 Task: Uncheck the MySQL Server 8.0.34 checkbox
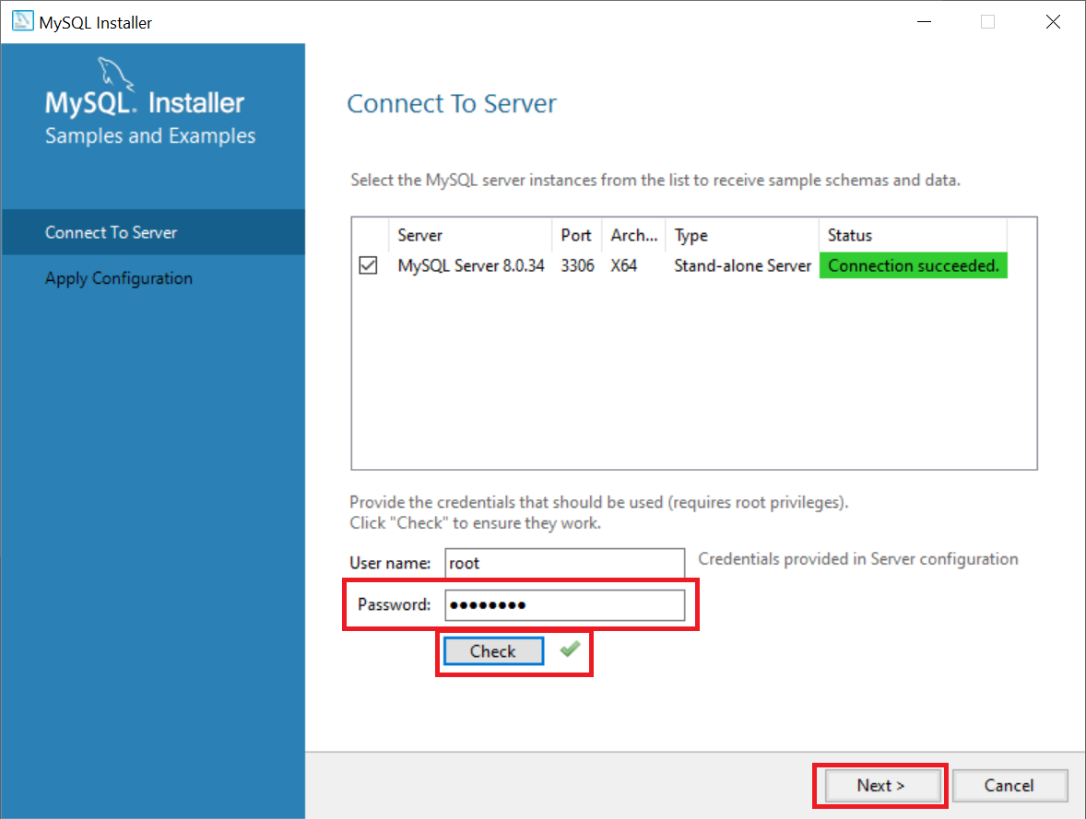pos(368,265)
